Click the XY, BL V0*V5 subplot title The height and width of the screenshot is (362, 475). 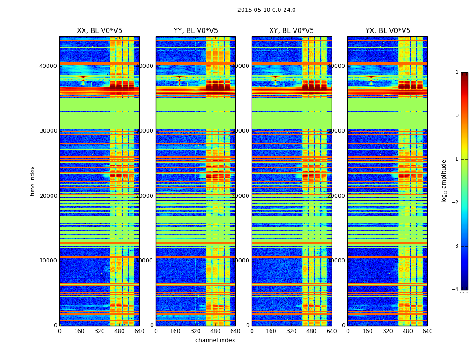click(x=291, y=31)
